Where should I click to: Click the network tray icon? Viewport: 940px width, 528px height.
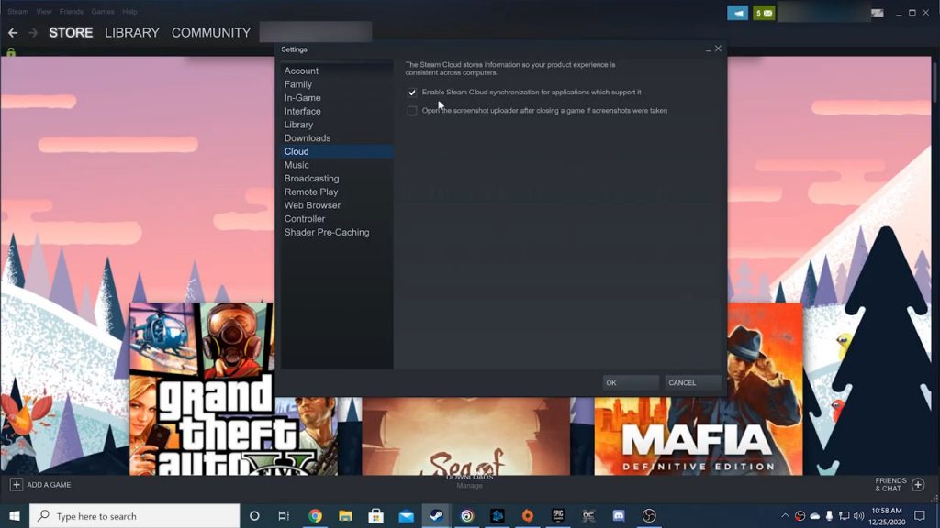[845, 515]
